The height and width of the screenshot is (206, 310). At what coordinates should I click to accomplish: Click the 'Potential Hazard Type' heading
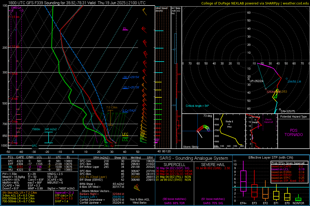coord(294,117)
